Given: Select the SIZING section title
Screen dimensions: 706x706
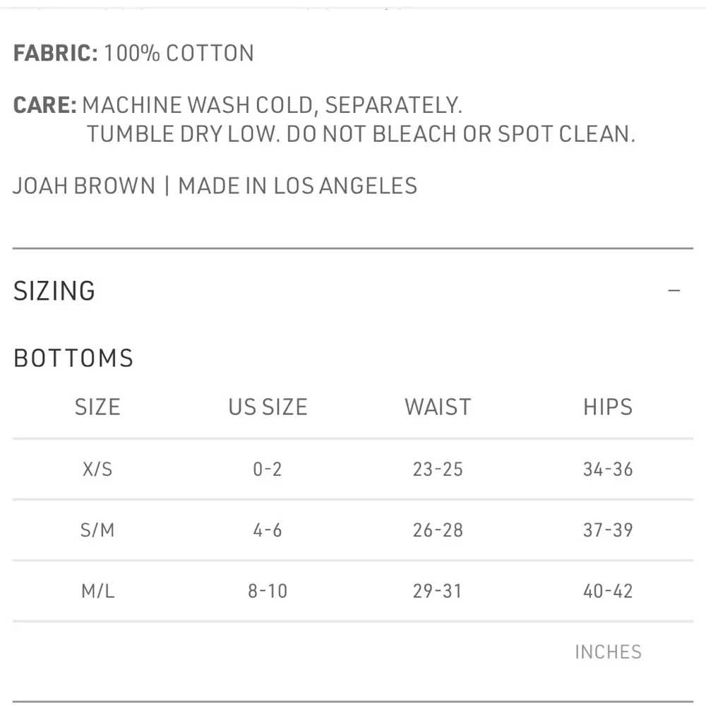Looking at the screenshot, I should pyautogui.click(x=54, y=290).
